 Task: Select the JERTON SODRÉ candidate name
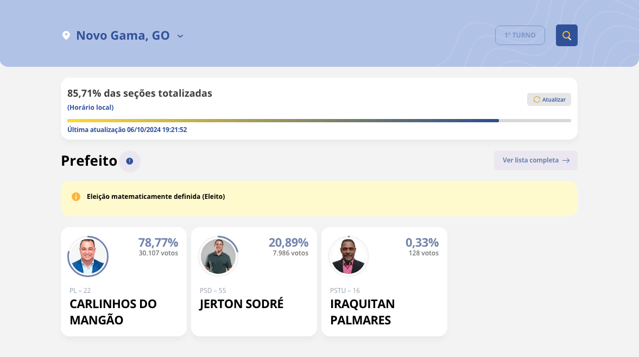(242, 304)
